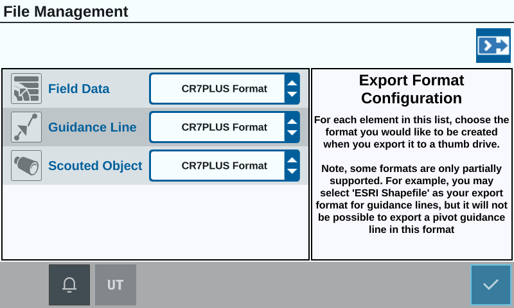
Task: Open Scouted Object CR7PLUS Format dropdown
Action: [x=224, y=166]
